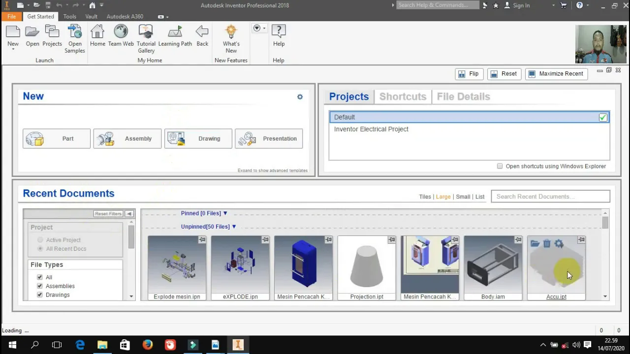This screenshot has width=630, height=354.
Task: Open the Sign In dropdown arrow
Action: pyautogui.click(x=554, y=5)
